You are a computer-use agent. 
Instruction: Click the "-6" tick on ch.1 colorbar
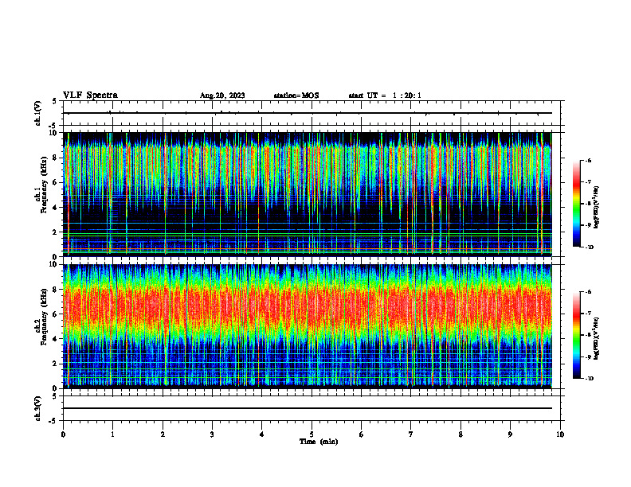point(588,160)
